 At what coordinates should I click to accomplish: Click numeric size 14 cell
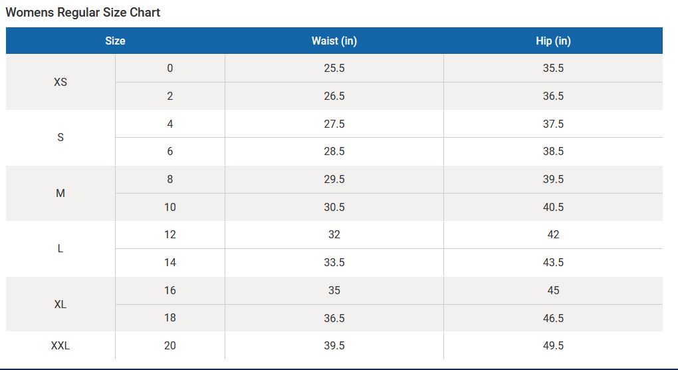170,262
